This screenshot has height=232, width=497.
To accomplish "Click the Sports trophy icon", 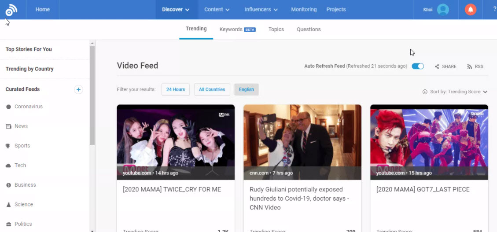I will (8, 146).
